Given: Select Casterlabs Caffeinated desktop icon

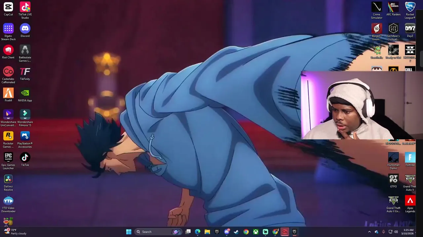Looking at the screenshot, I should tap(8, 75).
